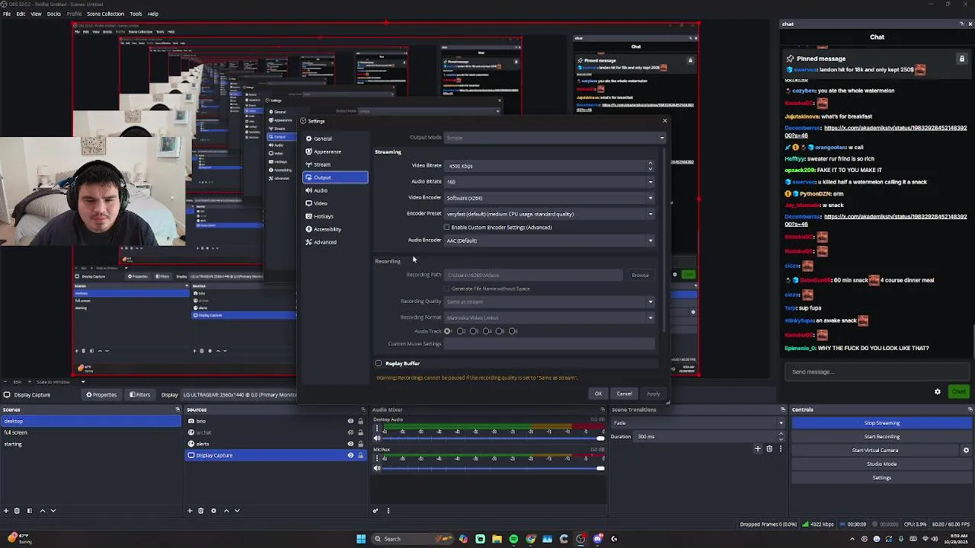
Task: Open chat settings gear icon
Action: click(938, 392)
